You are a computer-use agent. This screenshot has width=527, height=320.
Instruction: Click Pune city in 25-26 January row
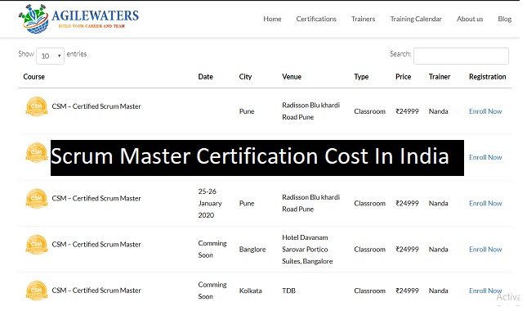pyautogui.click(x=247, y=203)
